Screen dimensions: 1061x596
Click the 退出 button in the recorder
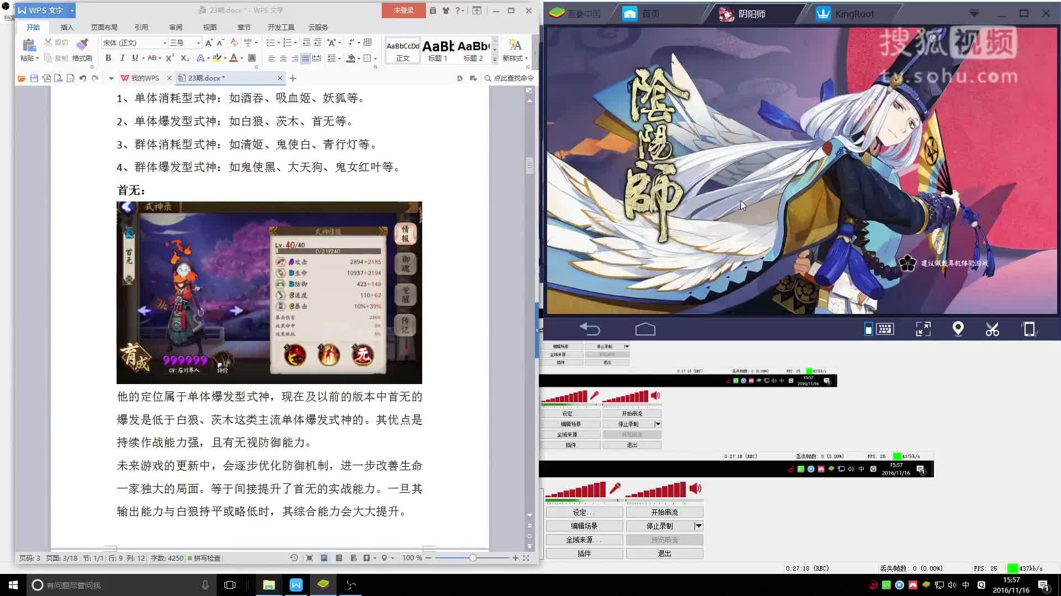pos(664,554)
